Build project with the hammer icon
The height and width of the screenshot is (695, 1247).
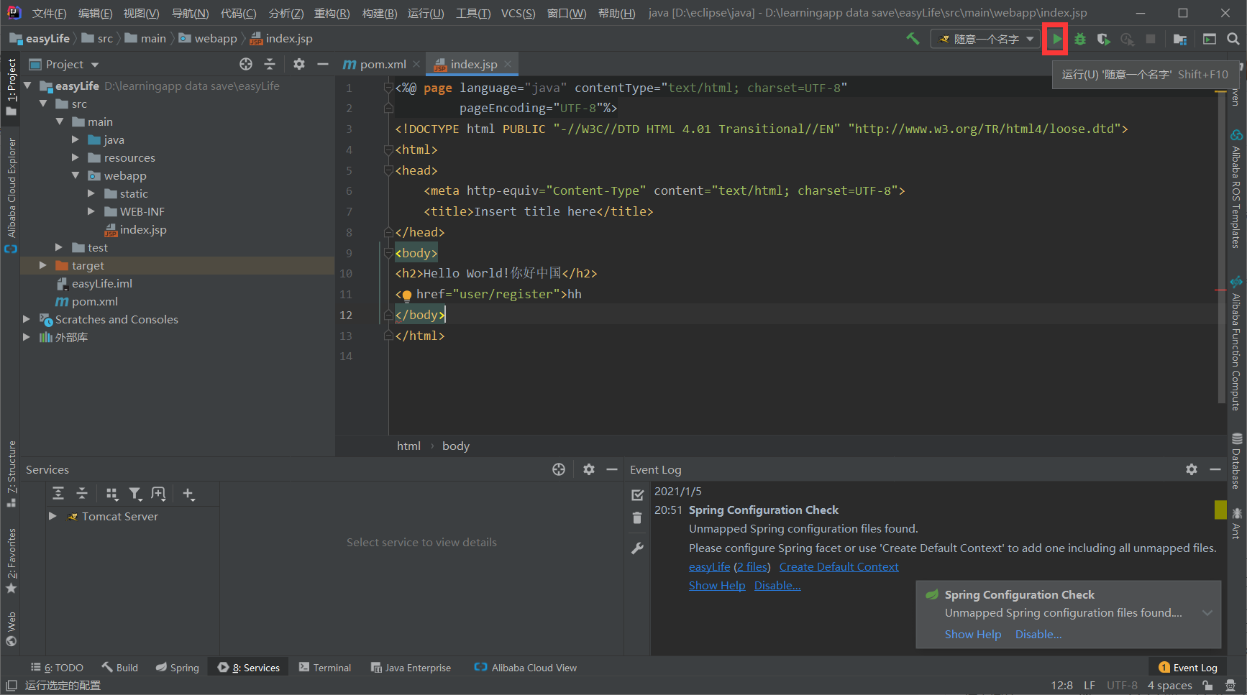point(913,39)
